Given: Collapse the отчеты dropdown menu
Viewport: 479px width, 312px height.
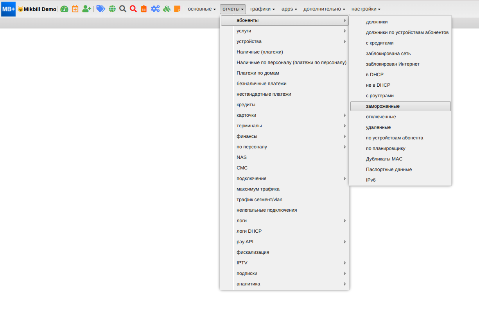Looking at the screenshot, I should pyautogui.click(x=233, y=9).
